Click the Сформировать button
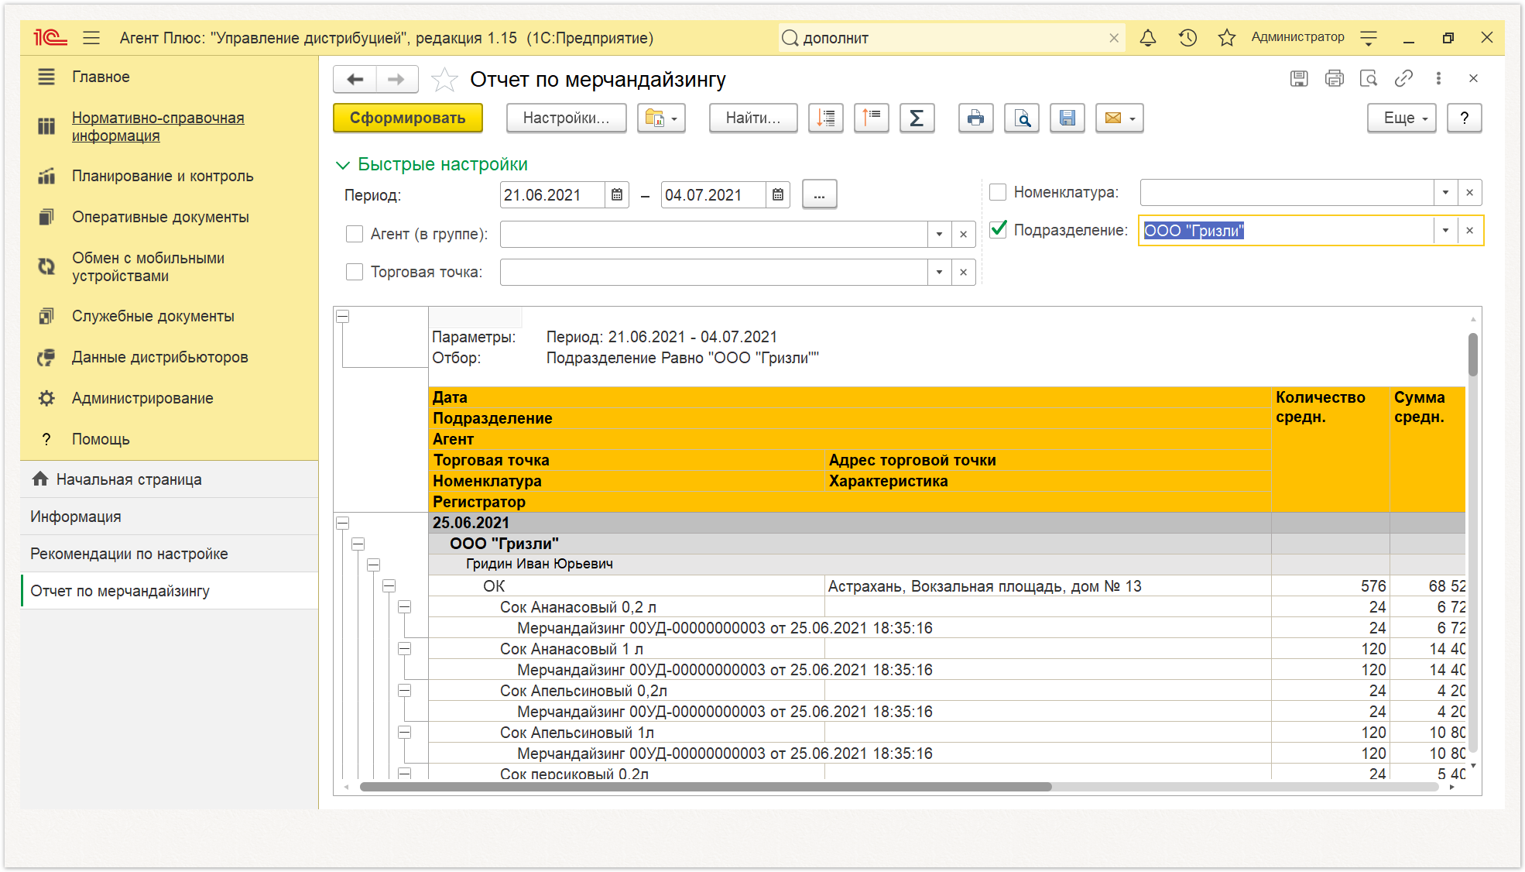1525x872 pixels. (408, 118)
